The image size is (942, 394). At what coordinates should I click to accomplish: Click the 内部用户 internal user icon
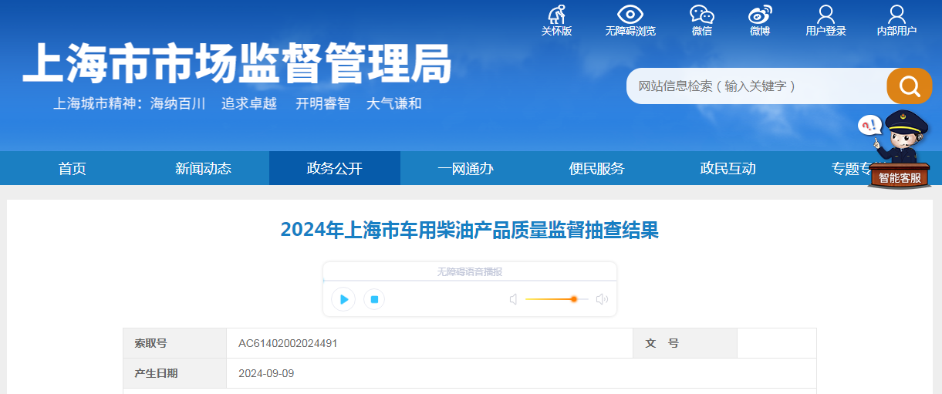[x=896, y=15]
